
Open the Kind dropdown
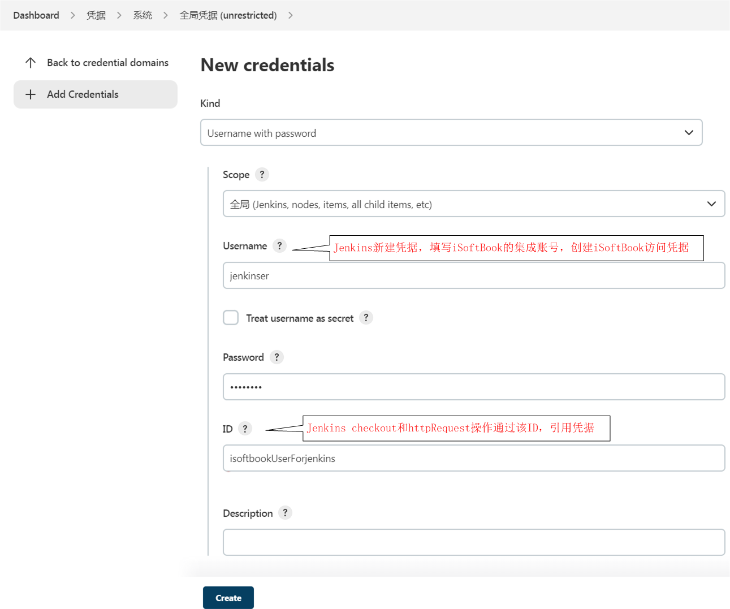coord(451,132)
